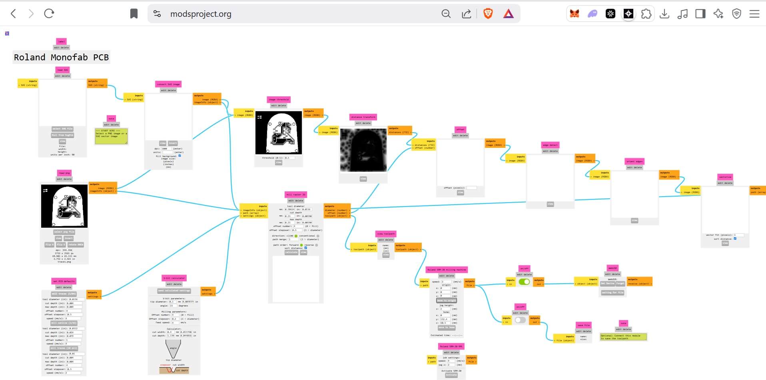
Task: Open Brave Shields lion icon
Action: click(488, 14)
